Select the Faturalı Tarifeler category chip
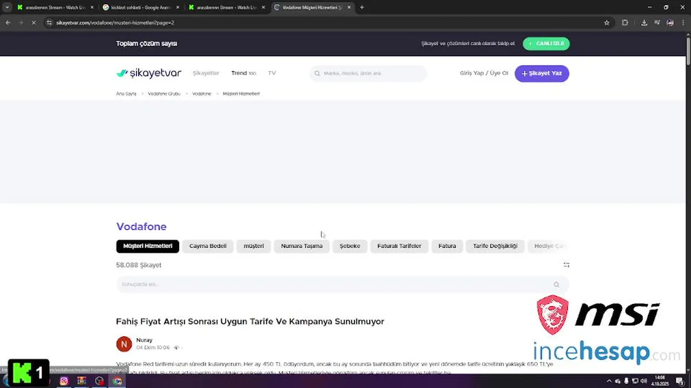Viewport: 691px width, 388px height. click(399, 246)
